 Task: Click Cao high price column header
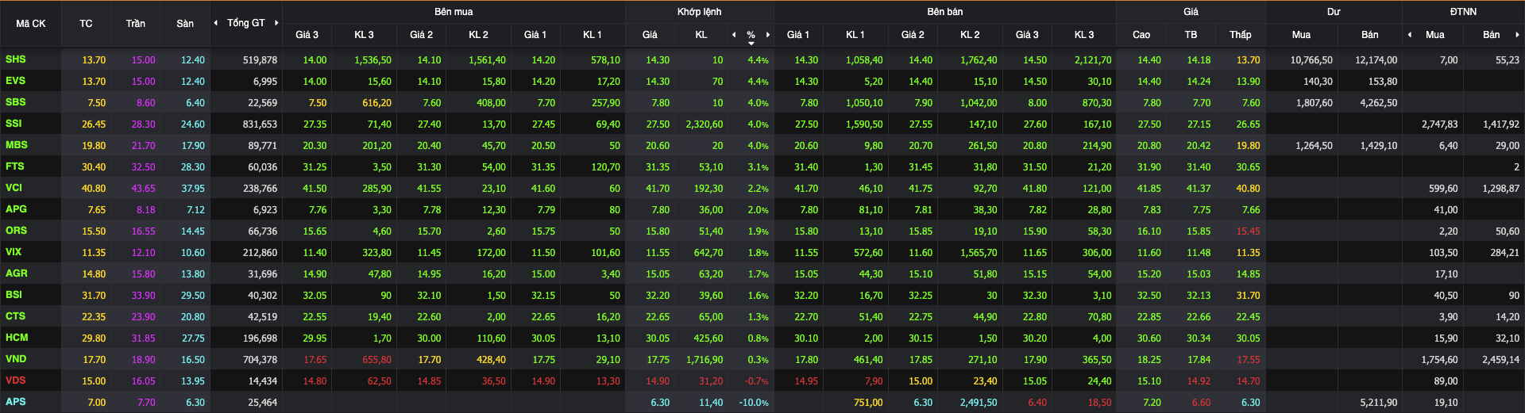1141,35
